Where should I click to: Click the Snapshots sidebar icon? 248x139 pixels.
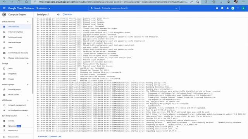[x=4, y=74]
